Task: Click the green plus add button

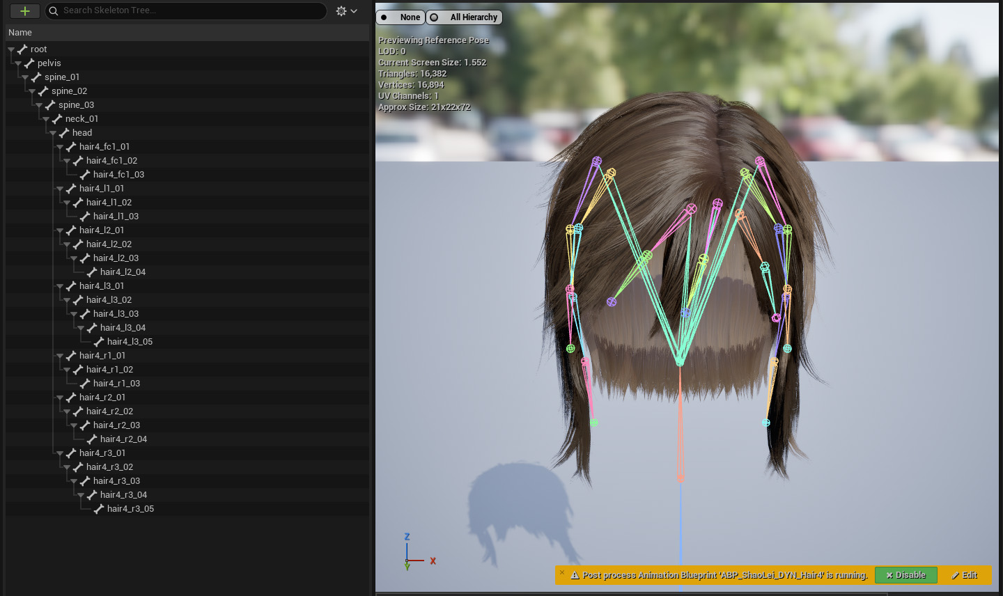Action: point(24,11)
